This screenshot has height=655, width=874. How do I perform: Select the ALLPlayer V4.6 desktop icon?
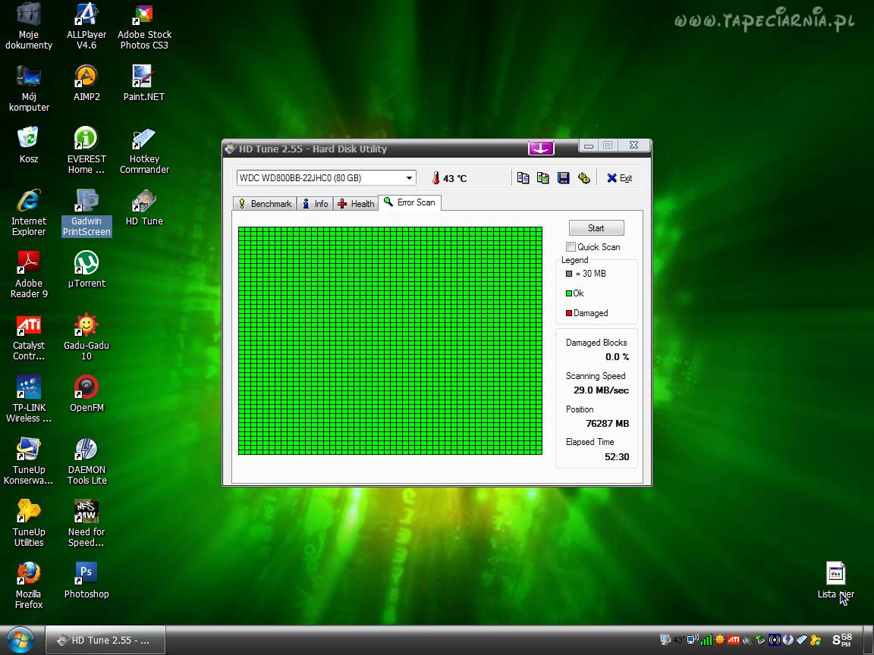86,27
